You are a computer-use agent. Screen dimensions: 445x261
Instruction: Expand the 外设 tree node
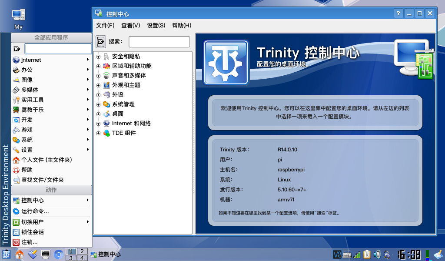[x=99, y=95]
